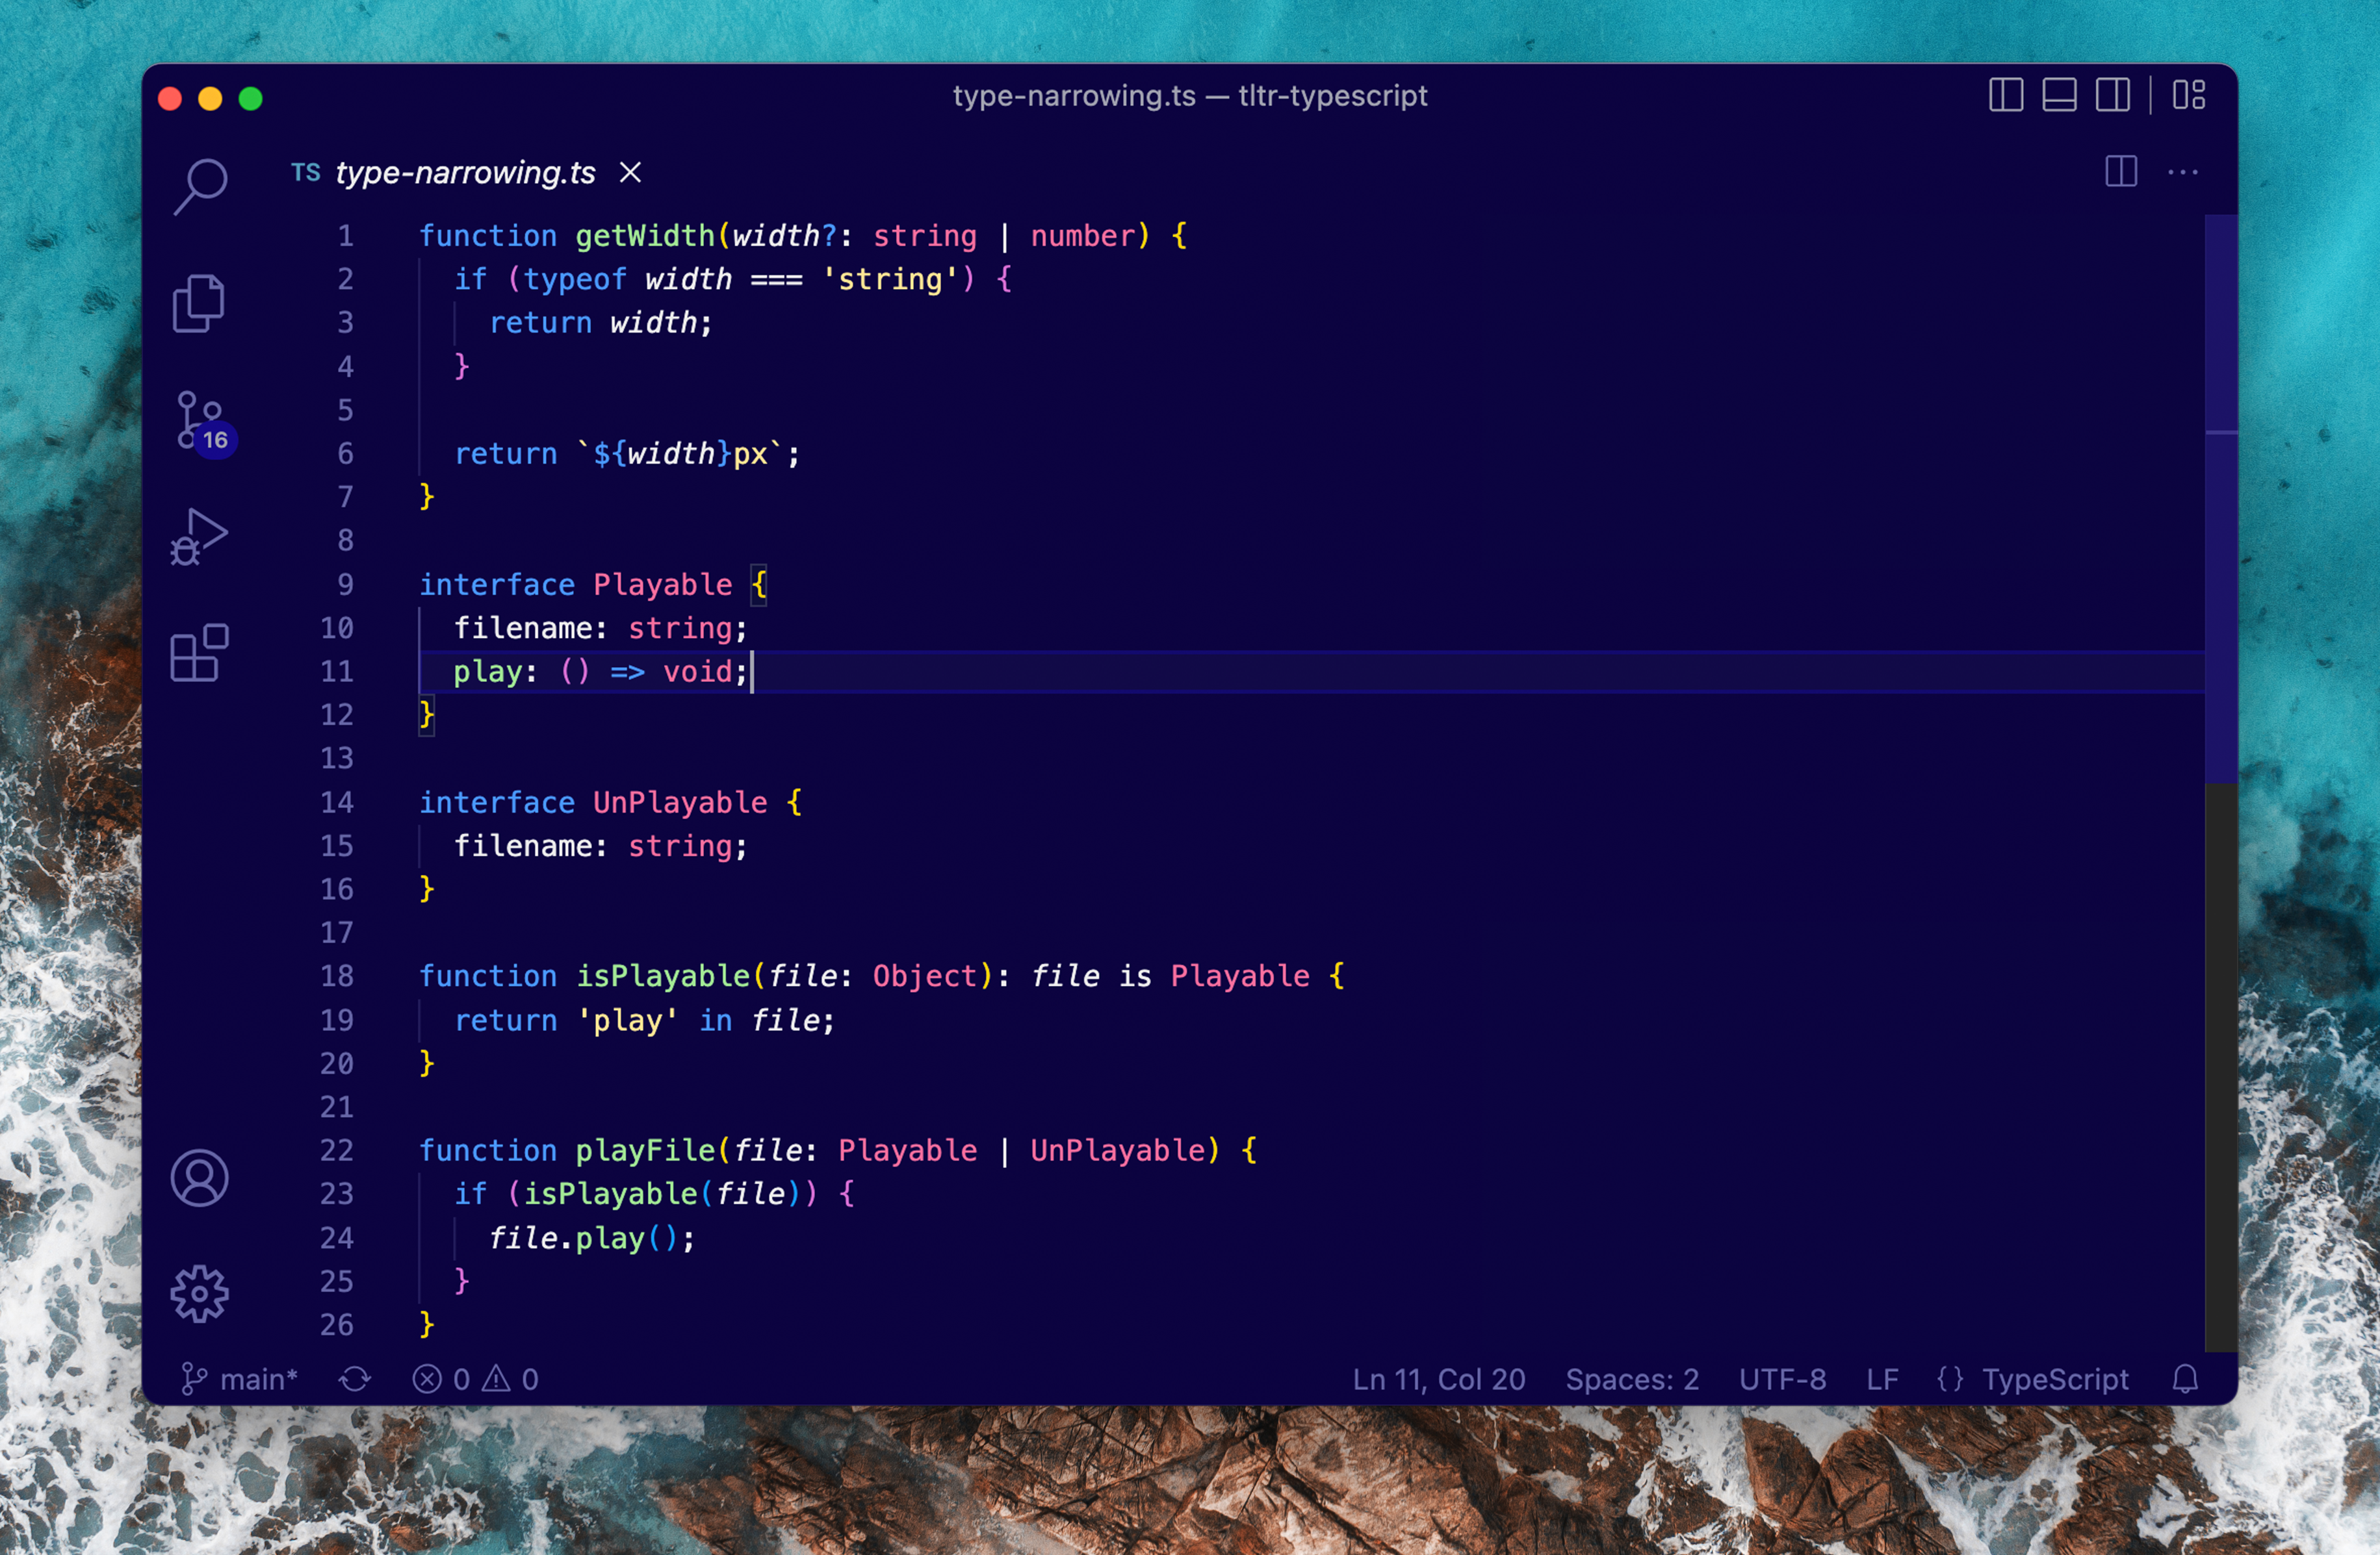Select the type-narrowing.ts tab
The image size is (2380, 1555).
[x=465, y=173]
